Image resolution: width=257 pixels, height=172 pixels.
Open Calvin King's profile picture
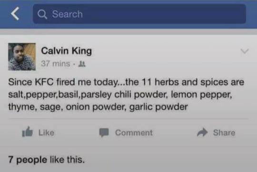click(22, 57)
